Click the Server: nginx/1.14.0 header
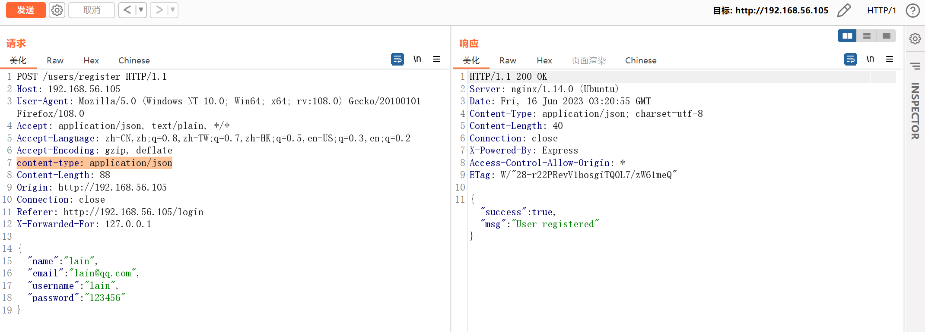Image resolution: width=925 pixels, height=332 pixels. 544,89
